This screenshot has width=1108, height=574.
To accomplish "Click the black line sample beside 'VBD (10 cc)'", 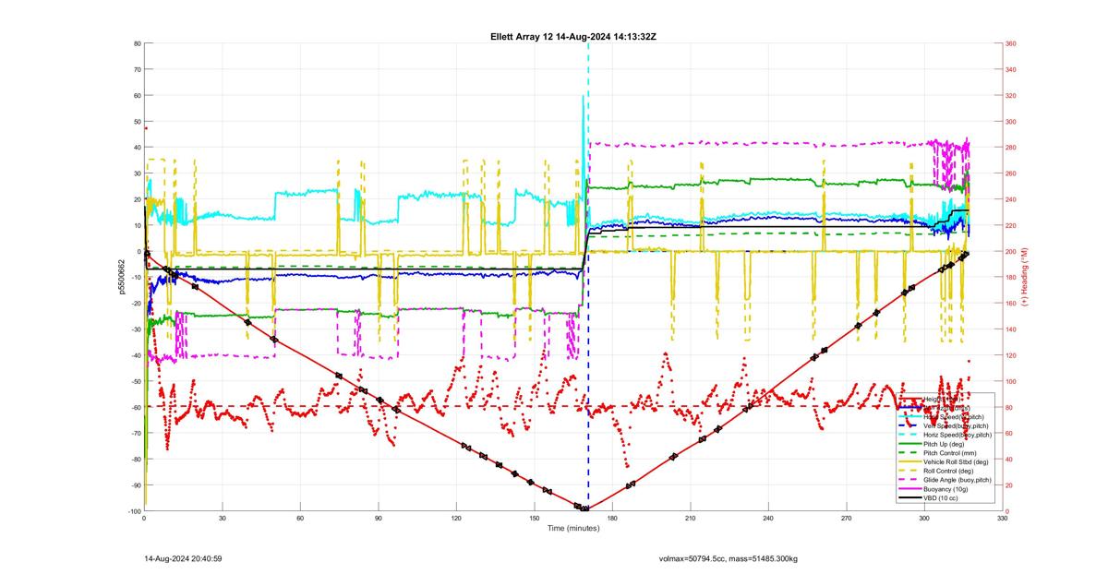I will tap(909, 498).
